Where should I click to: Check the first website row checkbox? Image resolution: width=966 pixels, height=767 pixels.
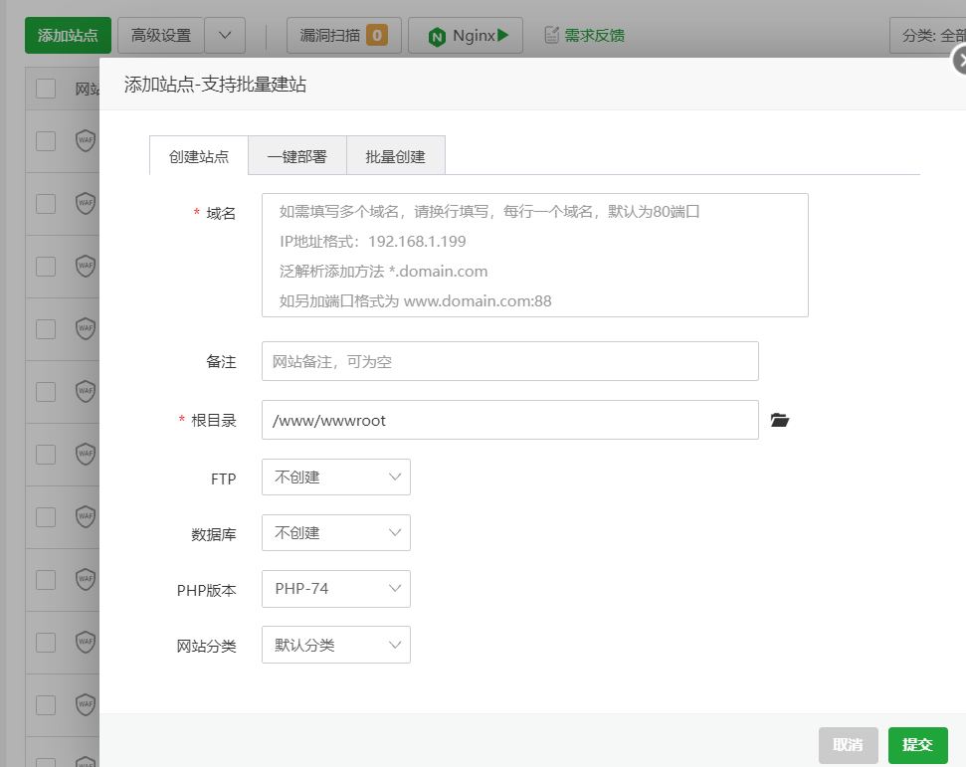tap(46, 140)
